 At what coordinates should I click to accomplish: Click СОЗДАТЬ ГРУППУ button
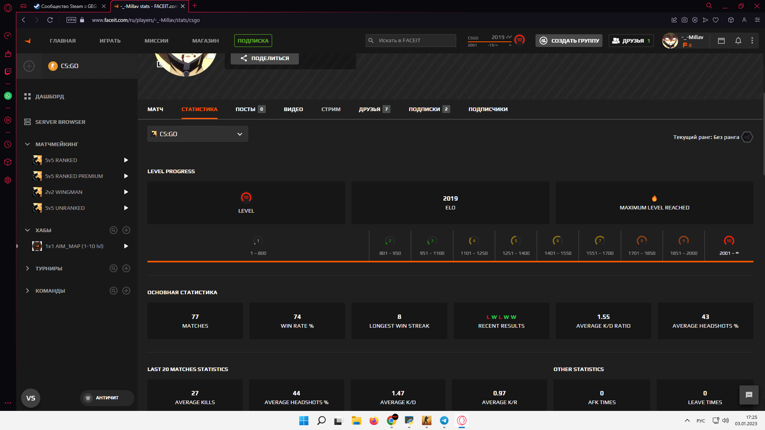pyautogui.click(x=569, y=41)
